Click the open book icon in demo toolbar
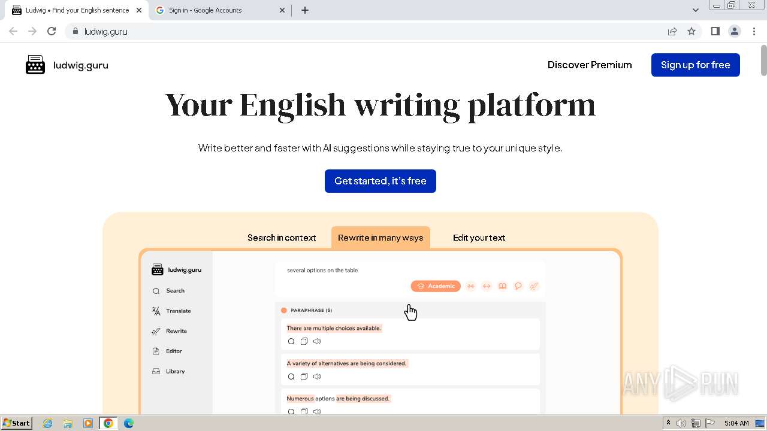 (502, 286)
